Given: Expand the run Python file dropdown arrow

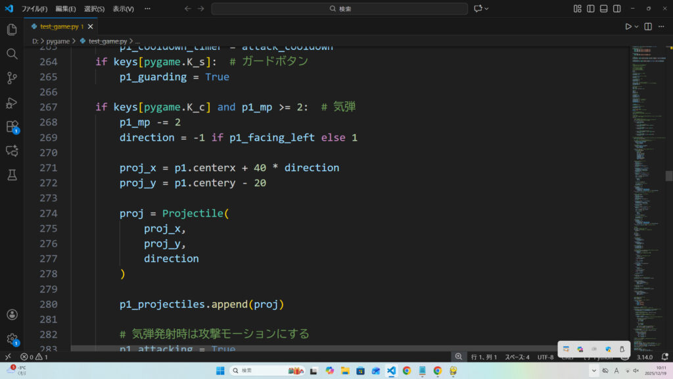Looking at the screenshot, I should click(637, 26).
